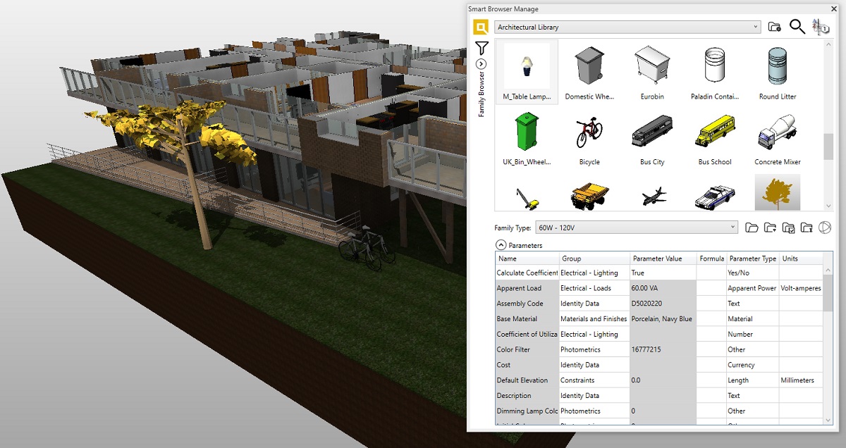Collapse the Parameters section

[x=501, y=245]
